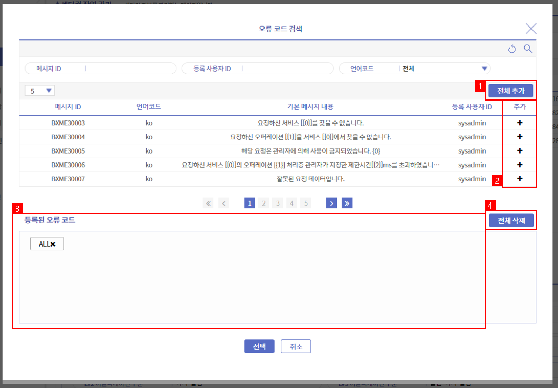Click message '잘못된 요청 데이터입니다.'
This screenshot has width=558, height=388.
(310, 179)
